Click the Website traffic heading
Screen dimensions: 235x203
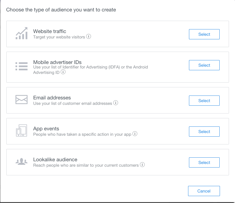50,31
